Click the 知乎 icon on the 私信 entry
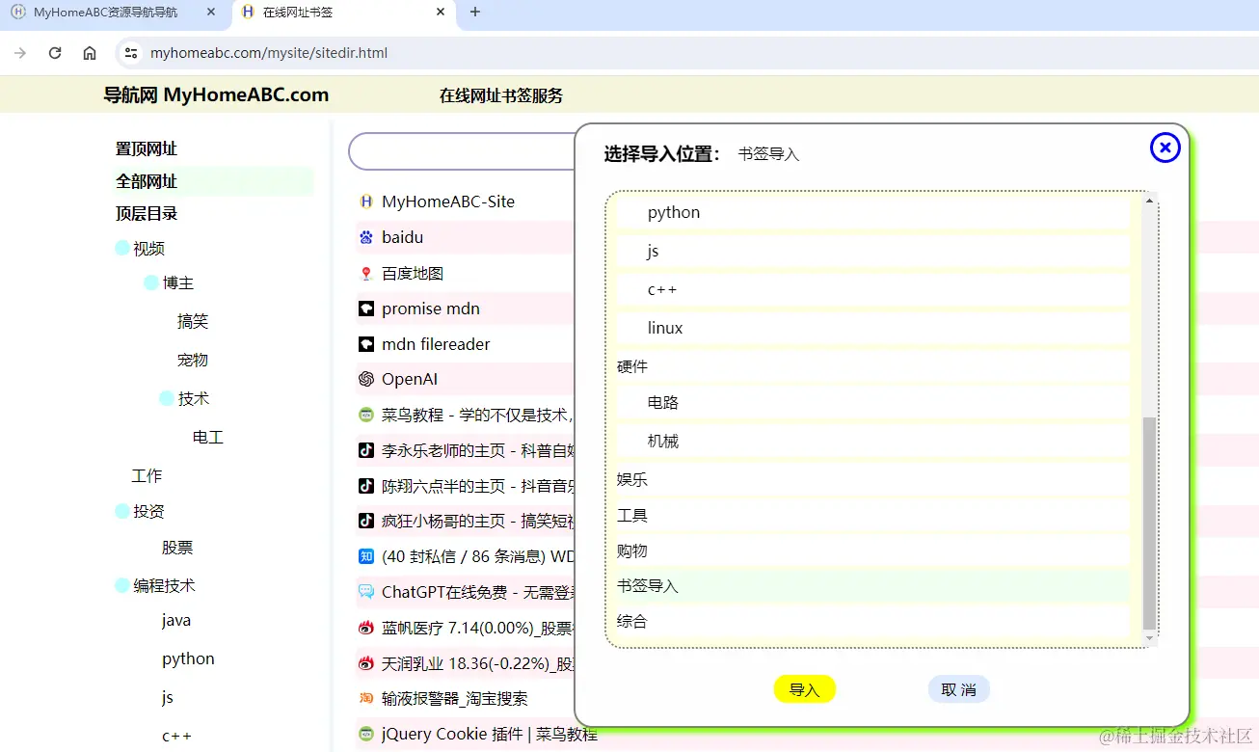1259x752 pixels. click(365, 555)
